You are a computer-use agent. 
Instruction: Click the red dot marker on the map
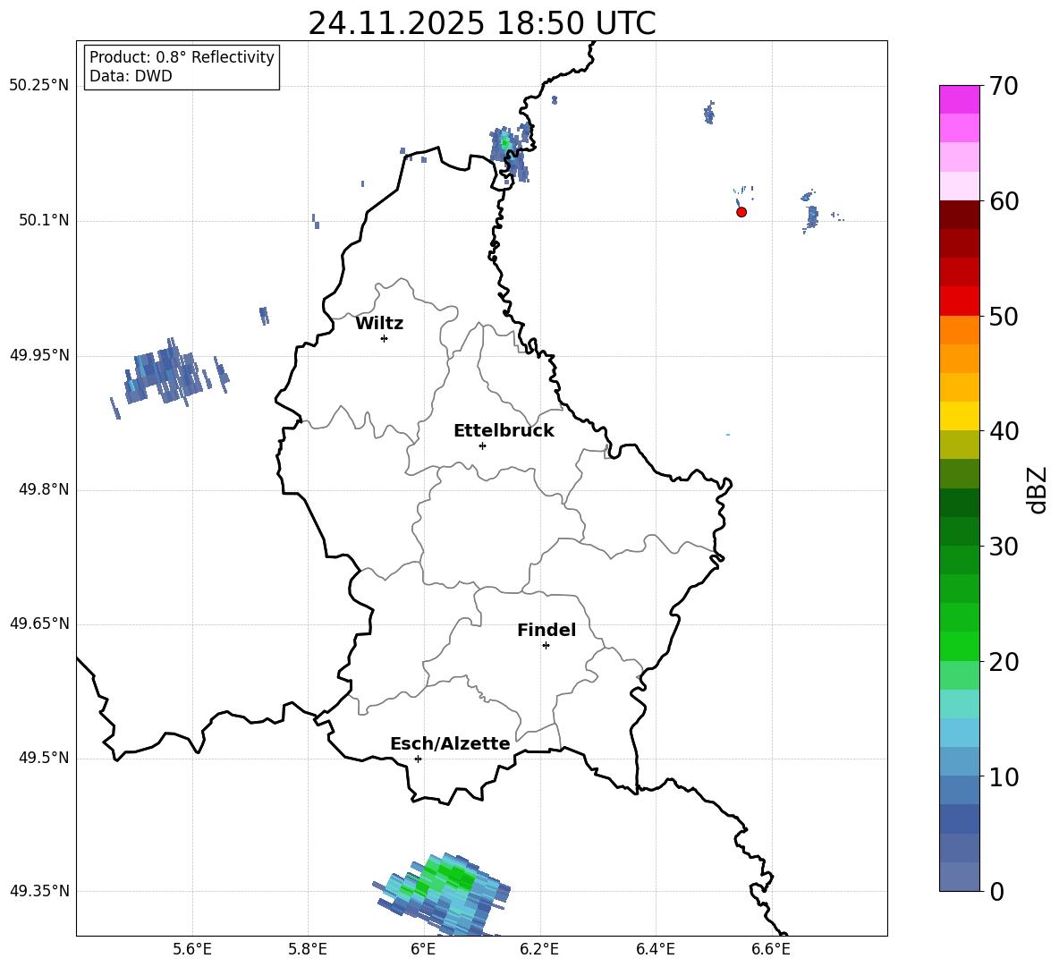click(741, 212)
